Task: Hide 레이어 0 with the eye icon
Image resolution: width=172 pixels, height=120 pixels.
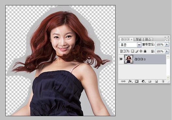Action: pyautogui.click(x=121, y=59)
